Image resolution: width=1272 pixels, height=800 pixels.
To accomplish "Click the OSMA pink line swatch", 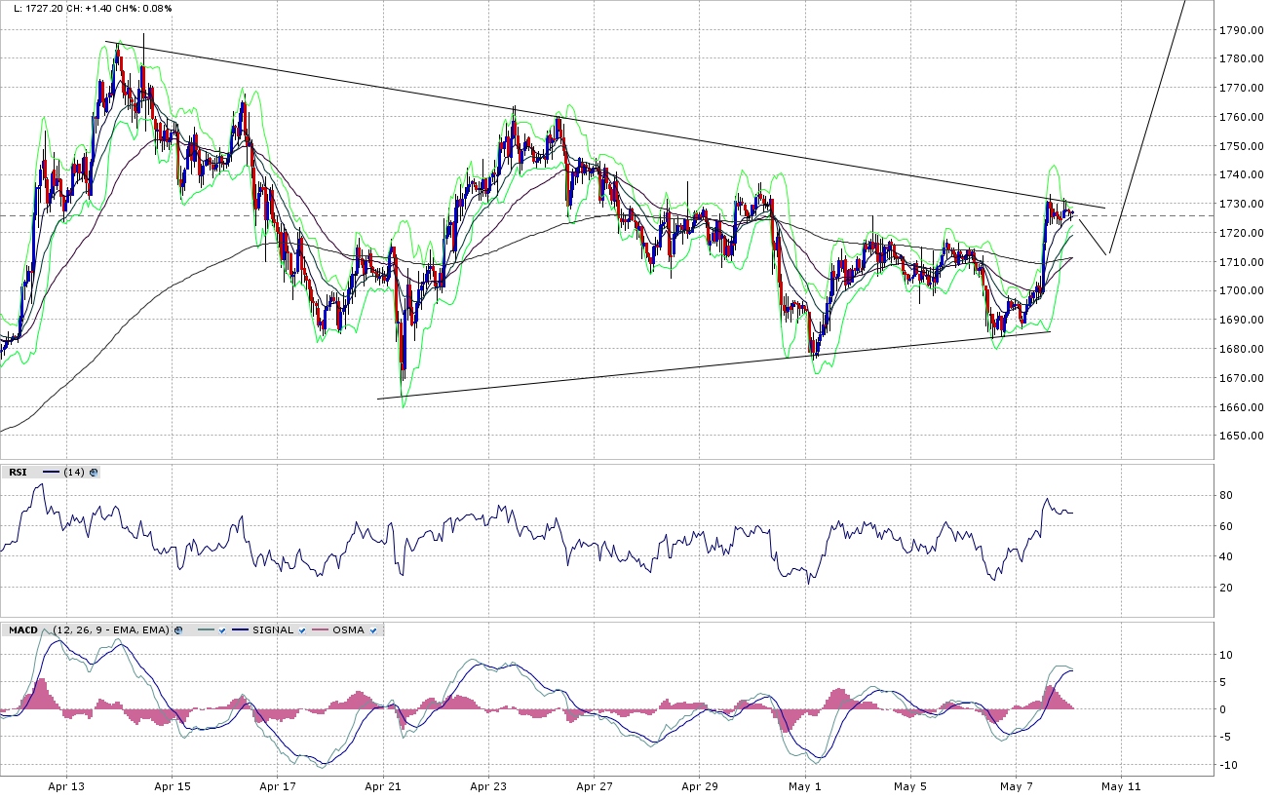I will tap(321, 630).
